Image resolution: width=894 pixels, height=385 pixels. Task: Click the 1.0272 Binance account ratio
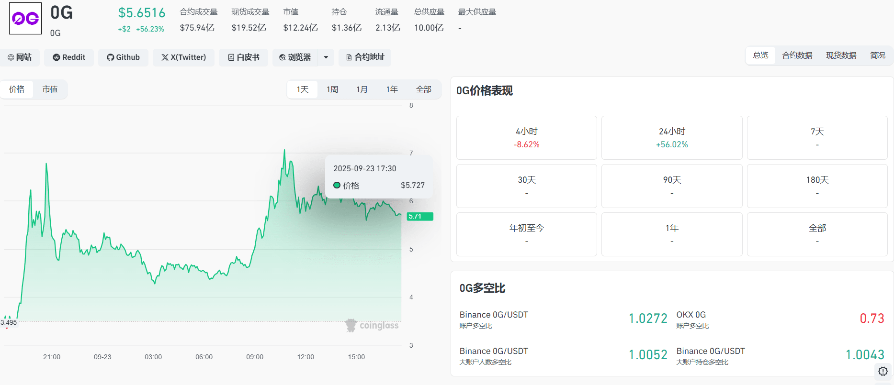[x=648, y=319]
